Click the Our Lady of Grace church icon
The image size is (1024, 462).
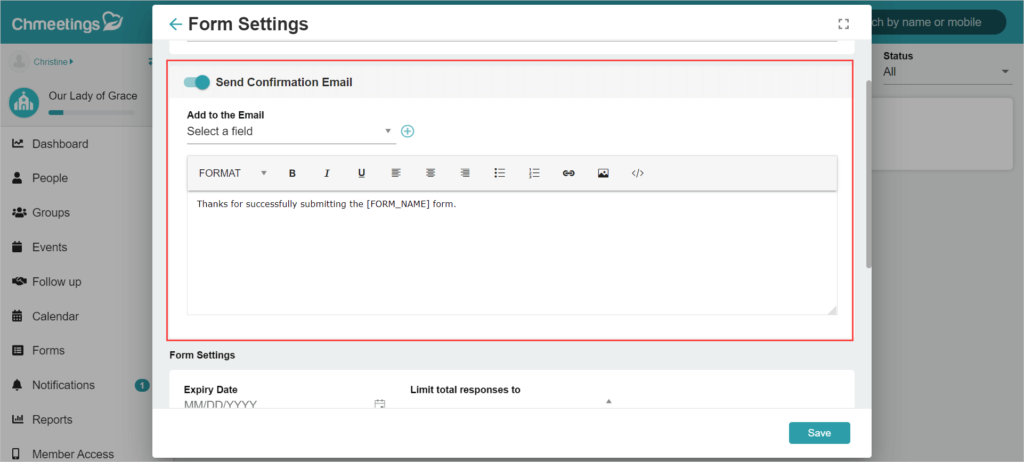24,103
